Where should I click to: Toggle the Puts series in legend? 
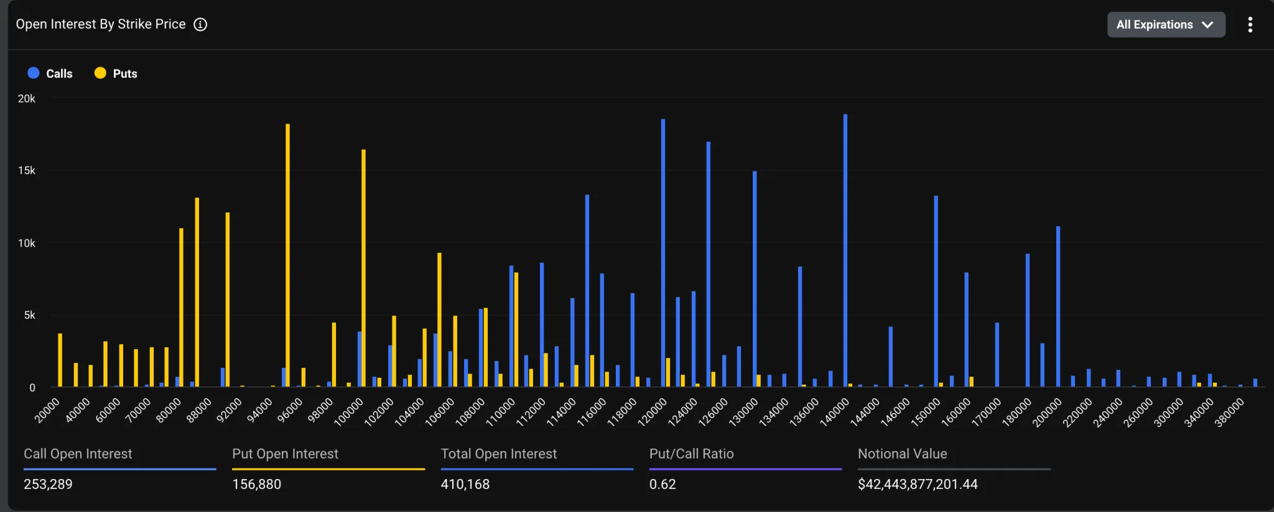[x=124, y=73]
